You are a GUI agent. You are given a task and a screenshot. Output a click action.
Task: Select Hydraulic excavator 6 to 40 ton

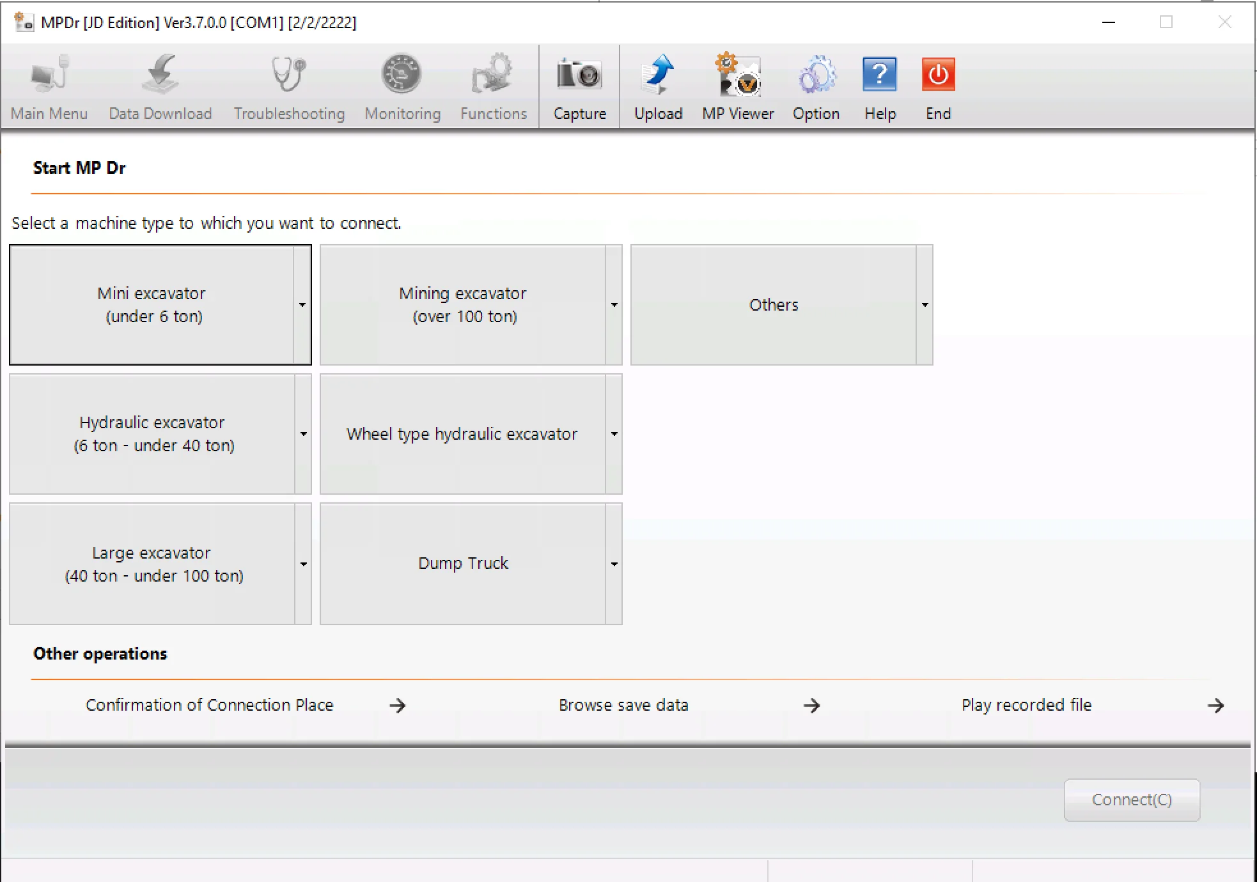(152, 434)
